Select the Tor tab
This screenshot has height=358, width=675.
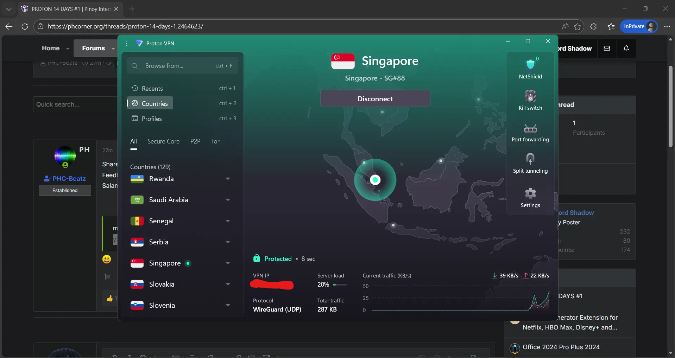click(215, 141)
